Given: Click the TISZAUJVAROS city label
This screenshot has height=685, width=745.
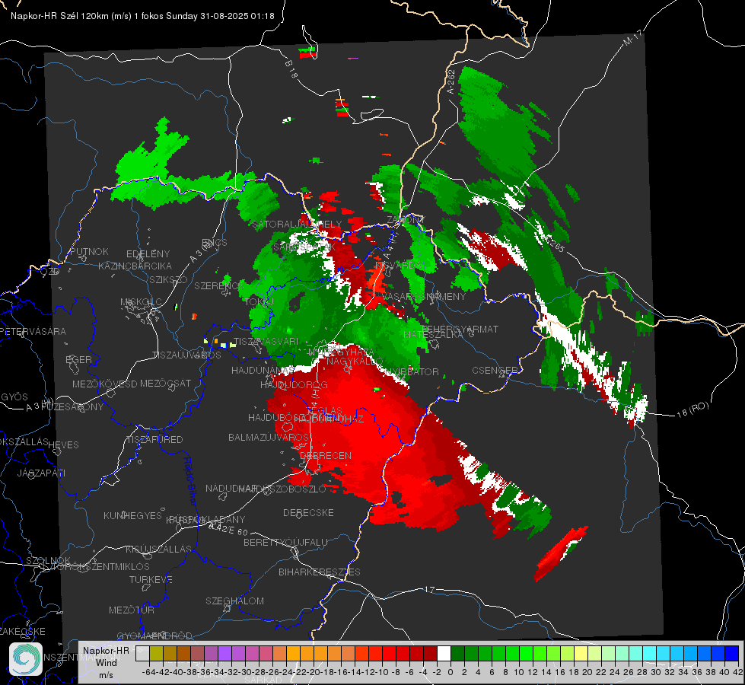Looking at the screenshot, I should 186,355.
